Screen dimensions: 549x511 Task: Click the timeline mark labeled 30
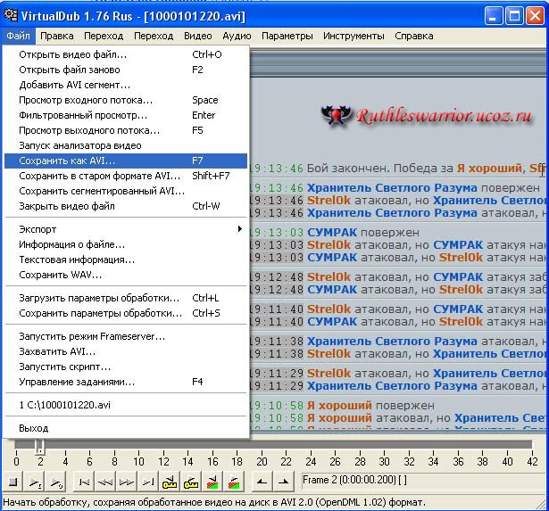pos(385,462)
